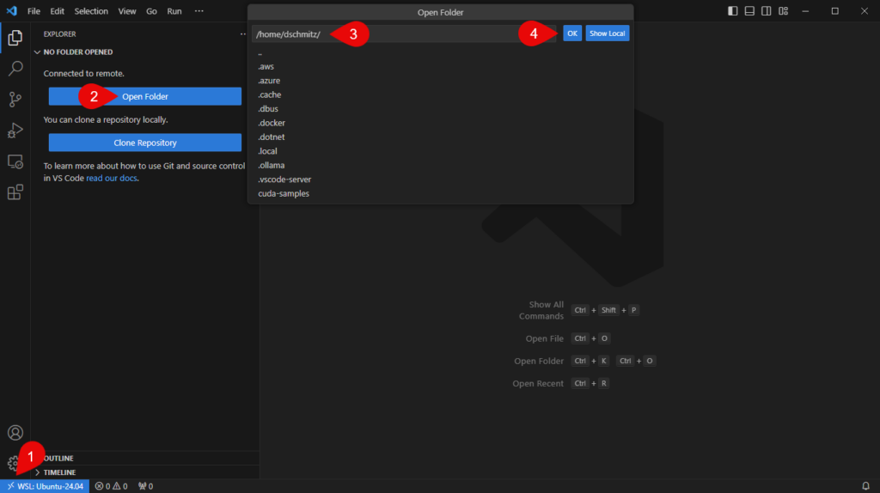Open the Search view icon

click(x=15, y=69)
